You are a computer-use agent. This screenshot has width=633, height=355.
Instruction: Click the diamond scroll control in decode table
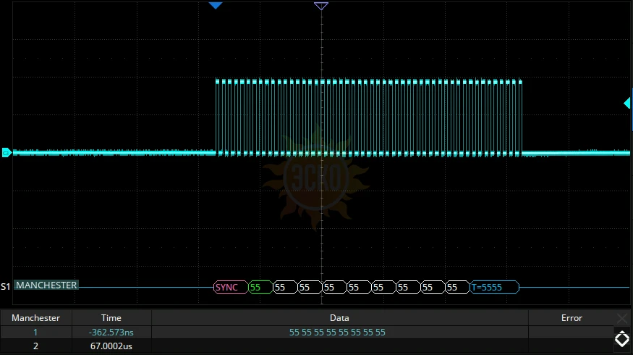[621, 339]
